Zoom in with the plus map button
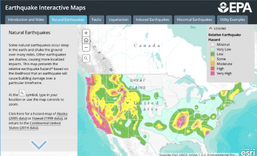Screen dimensions: 257x156 coord(86,33)
